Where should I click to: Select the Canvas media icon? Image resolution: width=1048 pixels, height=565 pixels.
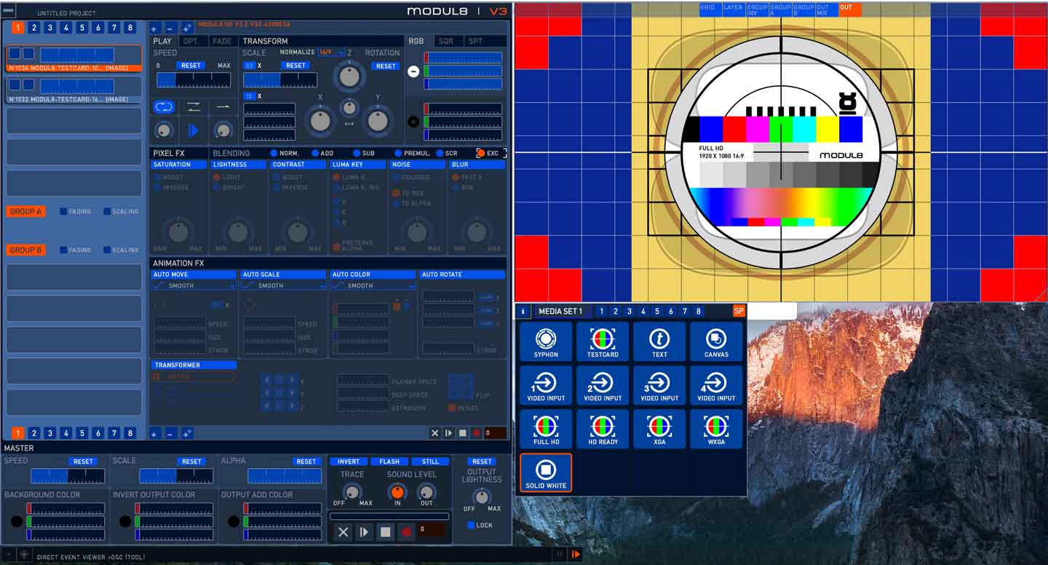pos(716,341)
